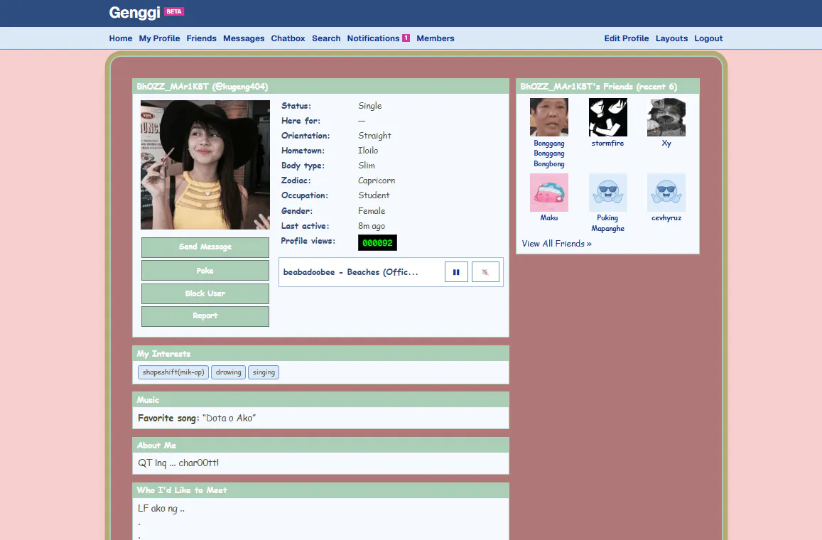The width and height of the screenshot is (822, 540).
Task: Click the Orientation value Straight
Action: 375,136
